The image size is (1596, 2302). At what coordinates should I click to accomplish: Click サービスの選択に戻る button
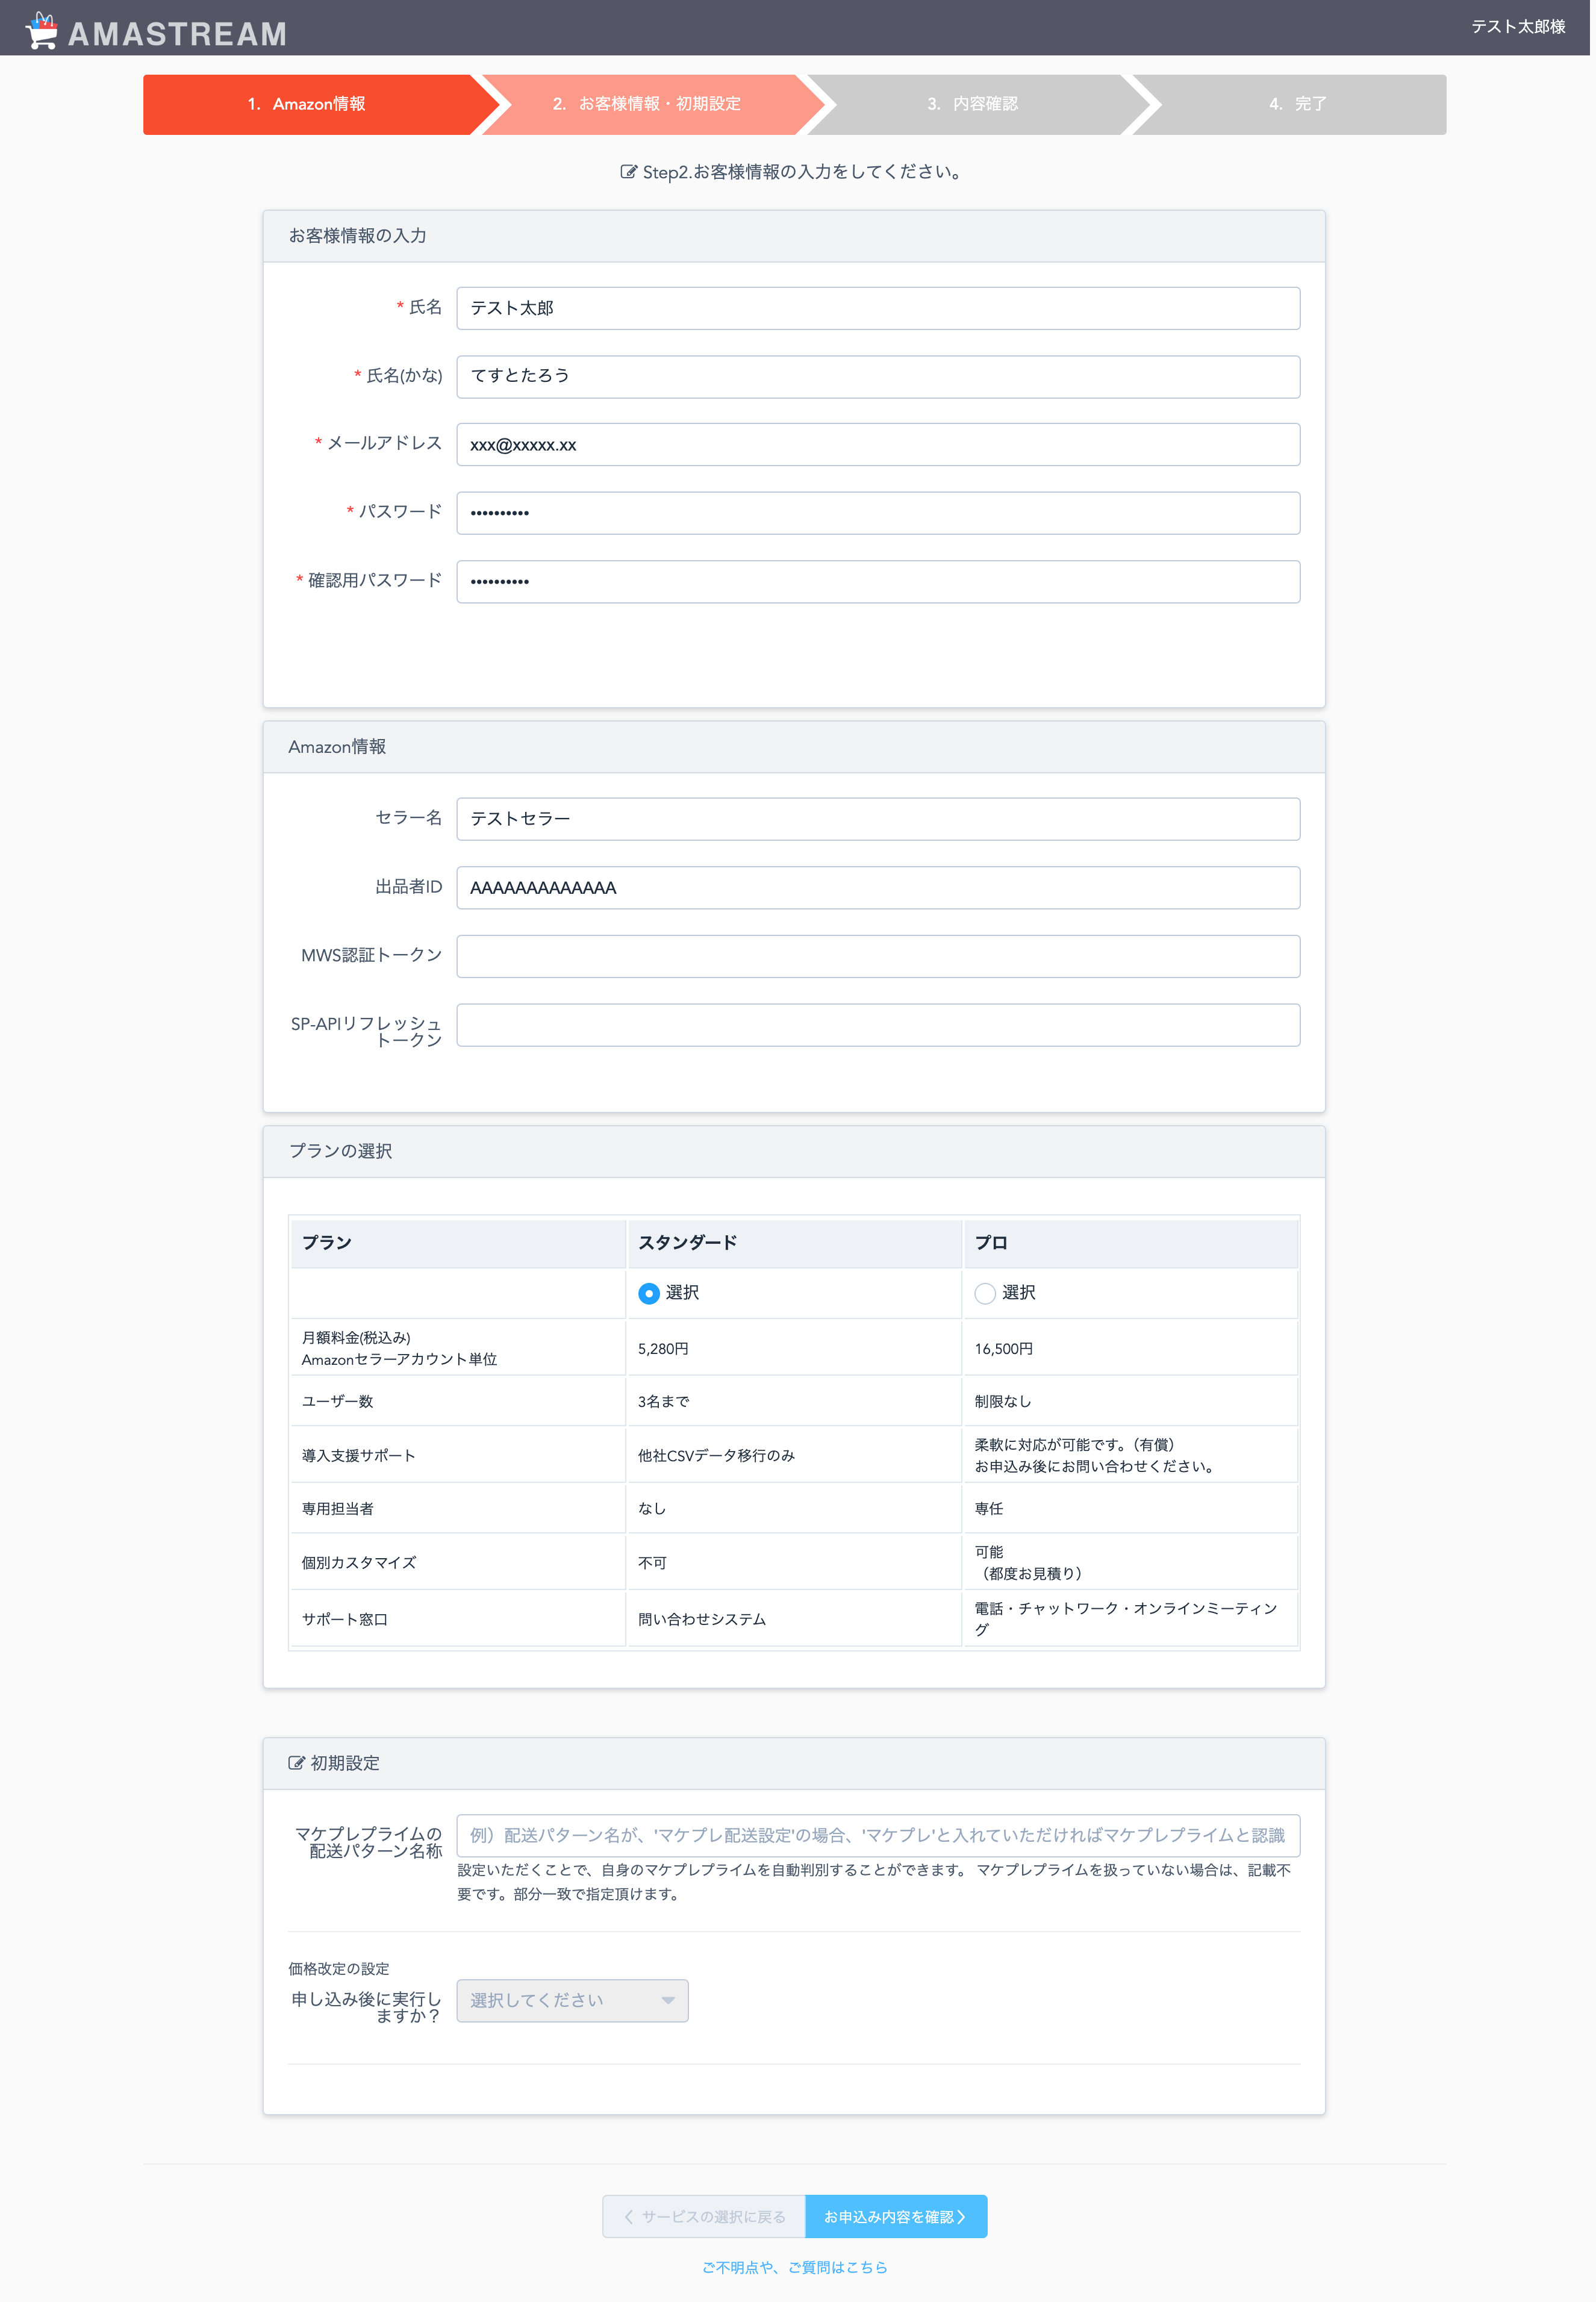(x=704, y=2217)
